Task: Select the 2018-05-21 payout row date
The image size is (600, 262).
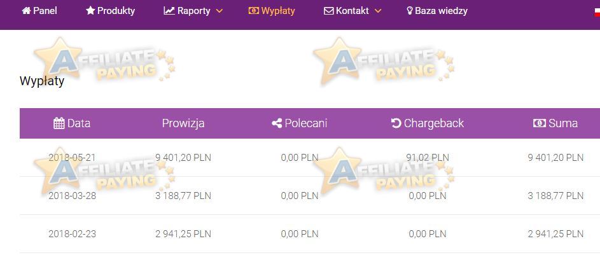Action: click(x=72, y=157)
